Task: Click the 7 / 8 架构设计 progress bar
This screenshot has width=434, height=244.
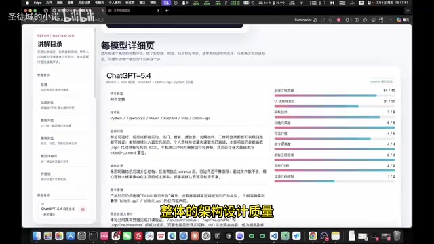Action: pyautogui.click(x=334, y=117)
